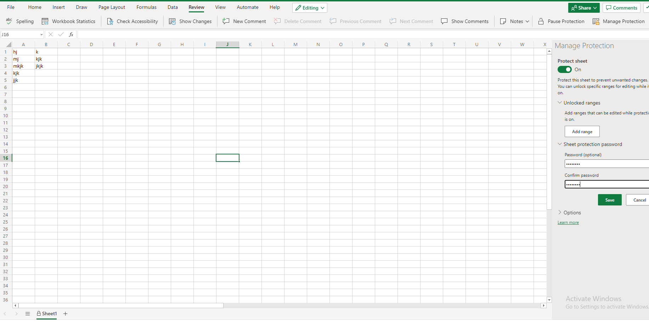Switch to the Formulas tab

[x=146, y=7]
